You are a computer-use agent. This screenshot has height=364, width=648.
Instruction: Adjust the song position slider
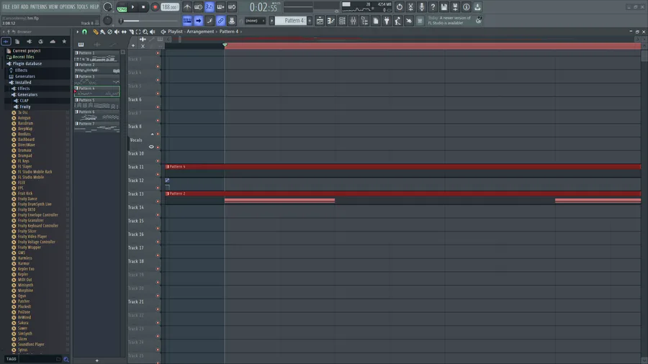[x=148, y=21]
